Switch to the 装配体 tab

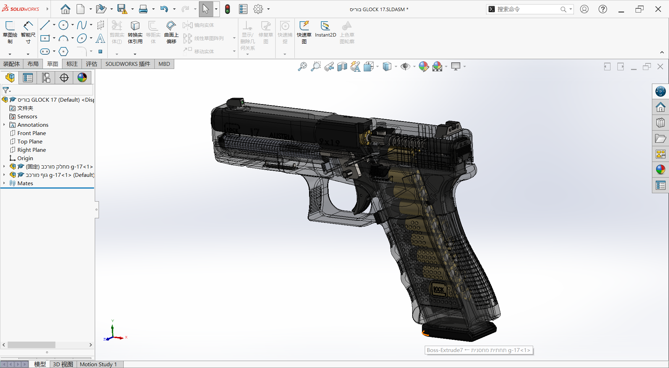pyautogui.click(x=11, y=64)
